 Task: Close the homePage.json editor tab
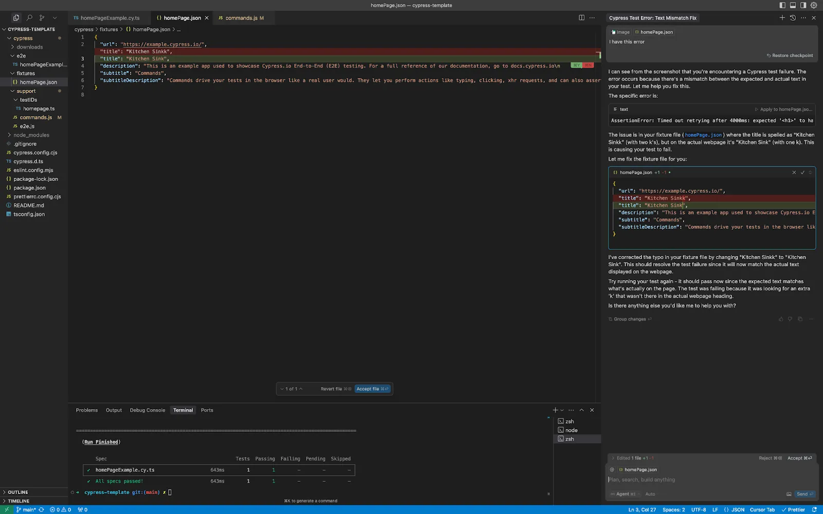pyautogui.click(x=207, y=18)
